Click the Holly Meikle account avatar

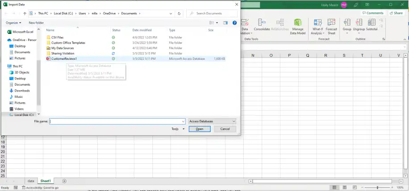(344, 5)
